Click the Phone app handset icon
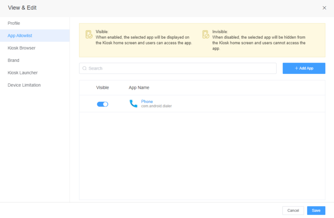This screenshot has height=218, width=334. click(134, 104)
